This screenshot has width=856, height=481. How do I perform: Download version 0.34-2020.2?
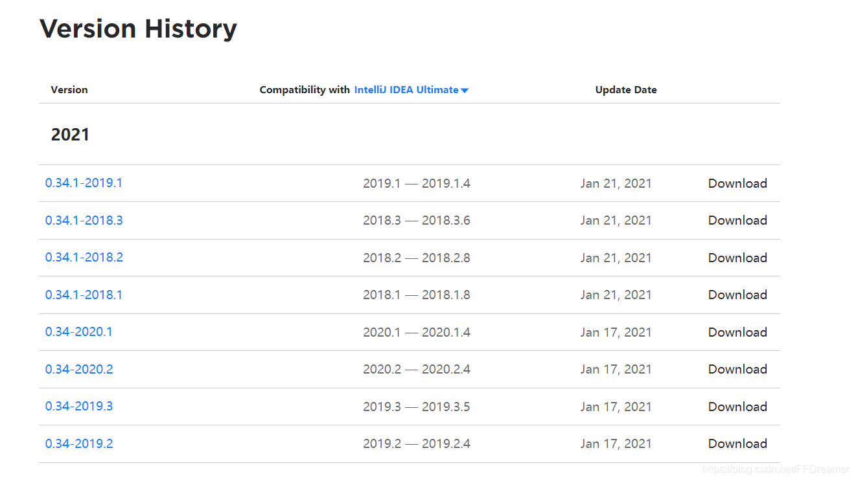[x=737, y=369]
